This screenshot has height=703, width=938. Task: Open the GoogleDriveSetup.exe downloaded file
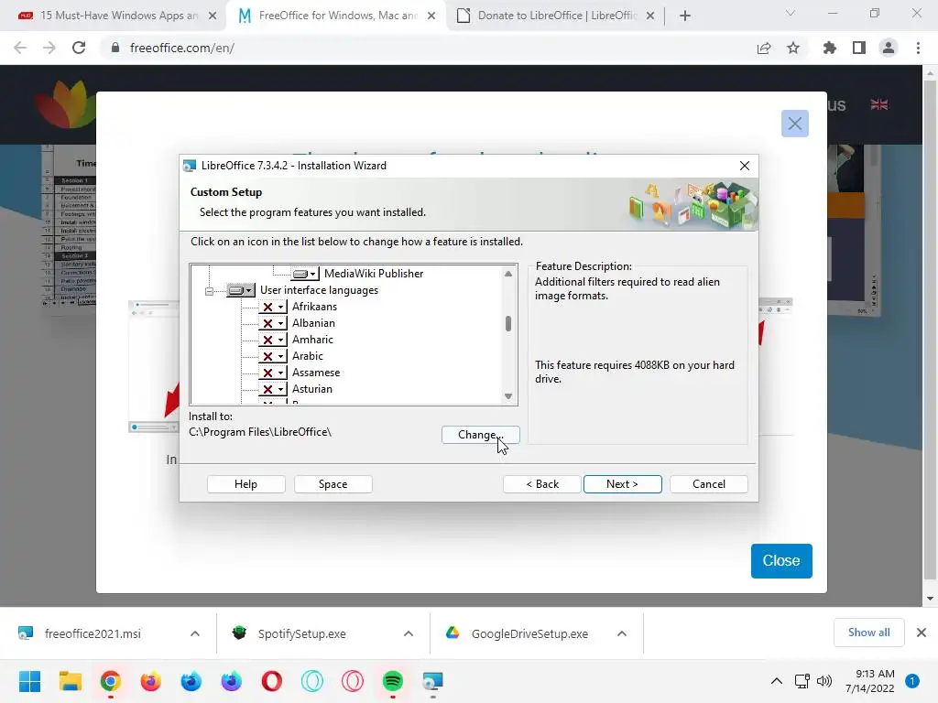[x=530, y=633]
